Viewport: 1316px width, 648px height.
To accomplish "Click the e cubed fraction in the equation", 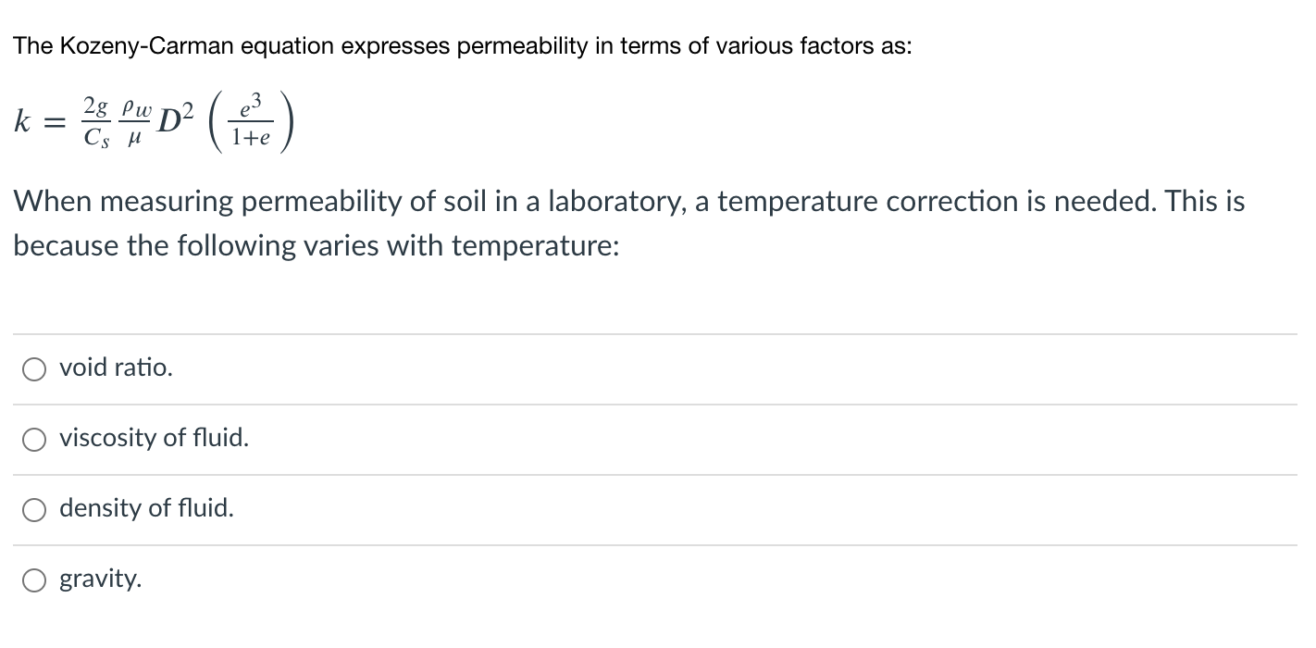I will (251, 120).
